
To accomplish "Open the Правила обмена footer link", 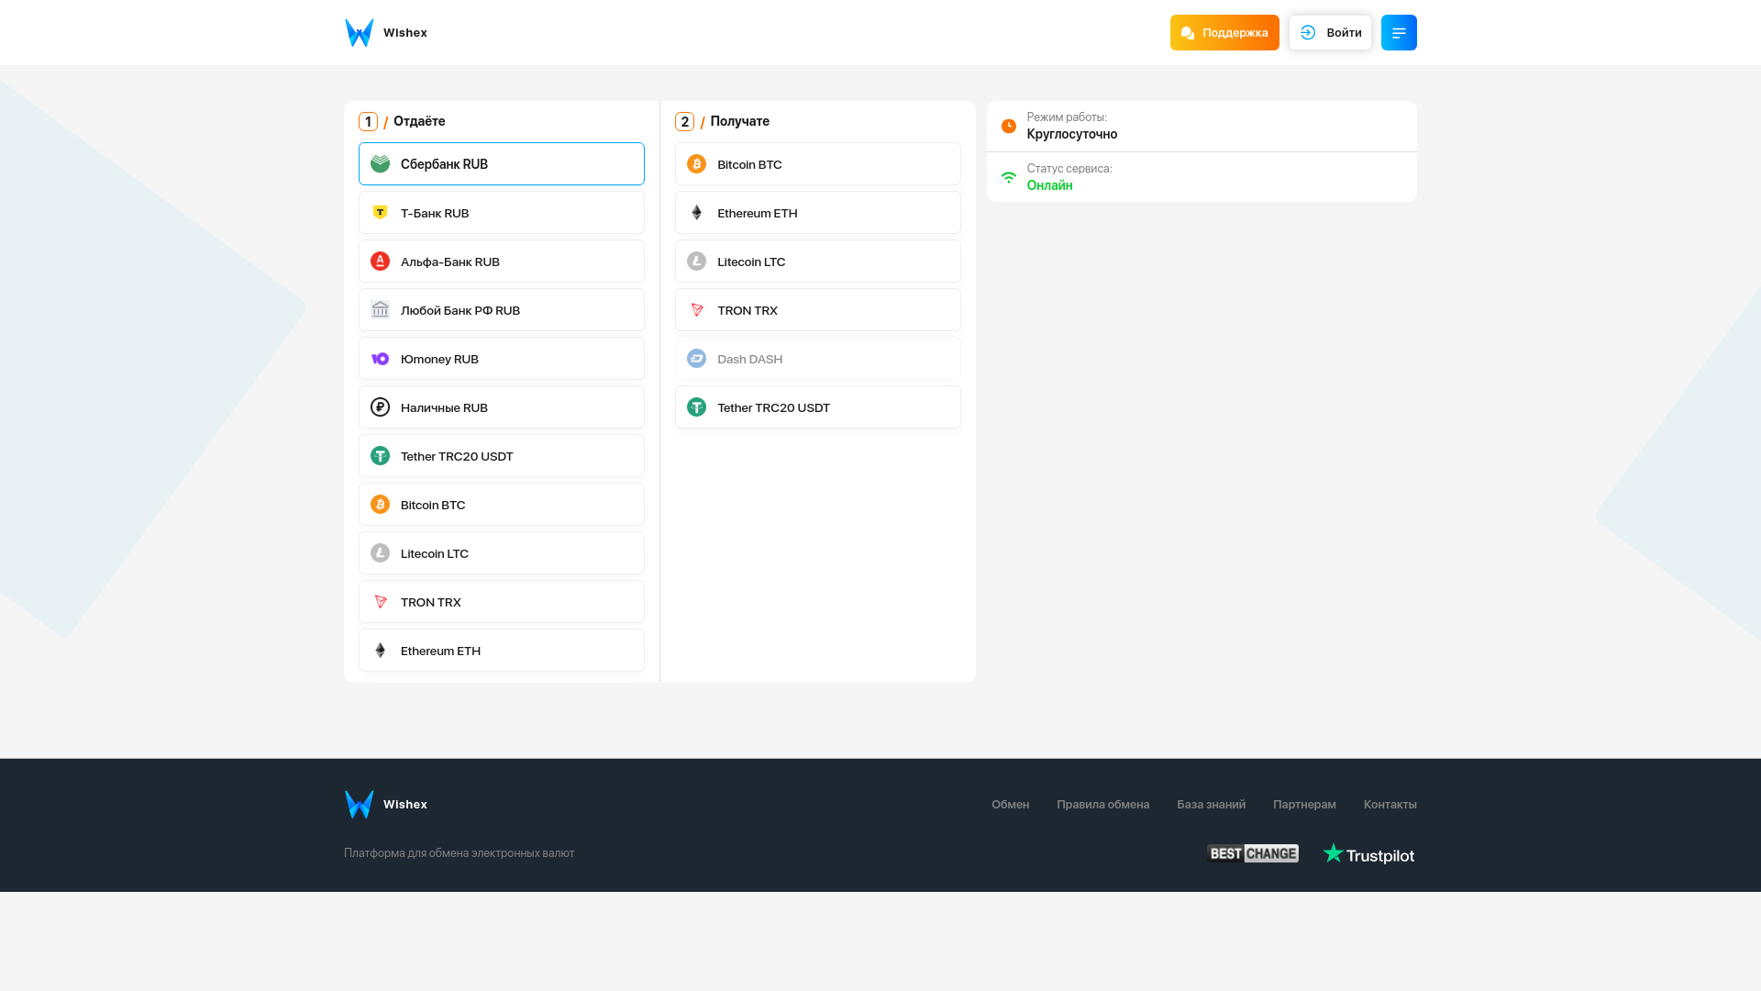I will 1102,805.
